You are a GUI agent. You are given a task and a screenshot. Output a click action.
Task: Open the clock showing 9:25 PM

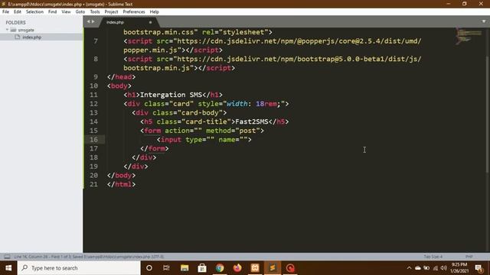459,268
